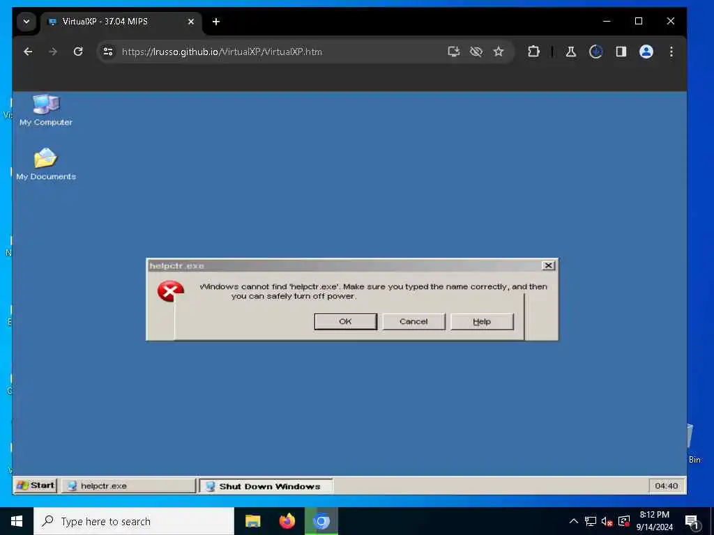Screen dimensions: 714x535
Task: Open the Chrome profile avatar
Action: (x=646, y=52)
